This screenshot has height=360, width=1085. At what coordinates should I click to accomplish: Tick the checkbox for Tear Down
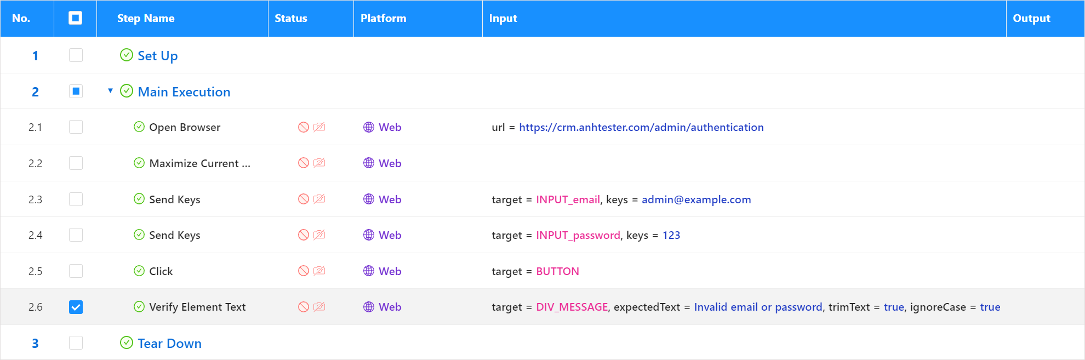point(76,343)
